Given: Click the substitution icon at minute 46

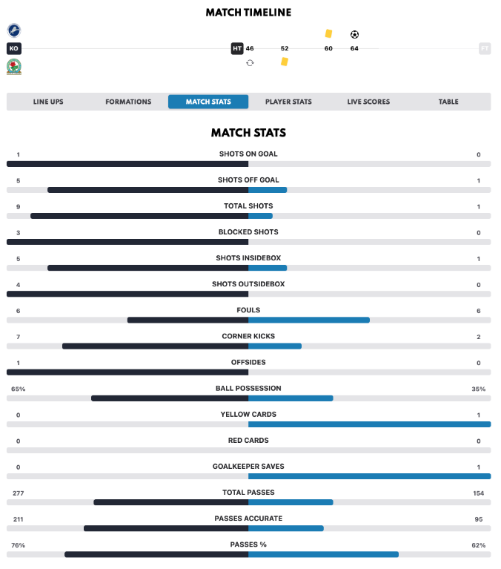Looking at the screenshot, I should tap(250, 63).
